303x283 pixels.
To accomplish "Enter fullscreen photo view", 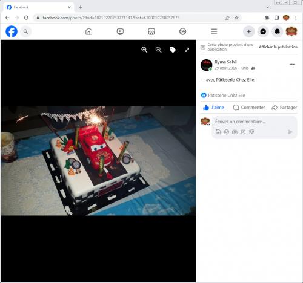I will (x=187, y=50).
